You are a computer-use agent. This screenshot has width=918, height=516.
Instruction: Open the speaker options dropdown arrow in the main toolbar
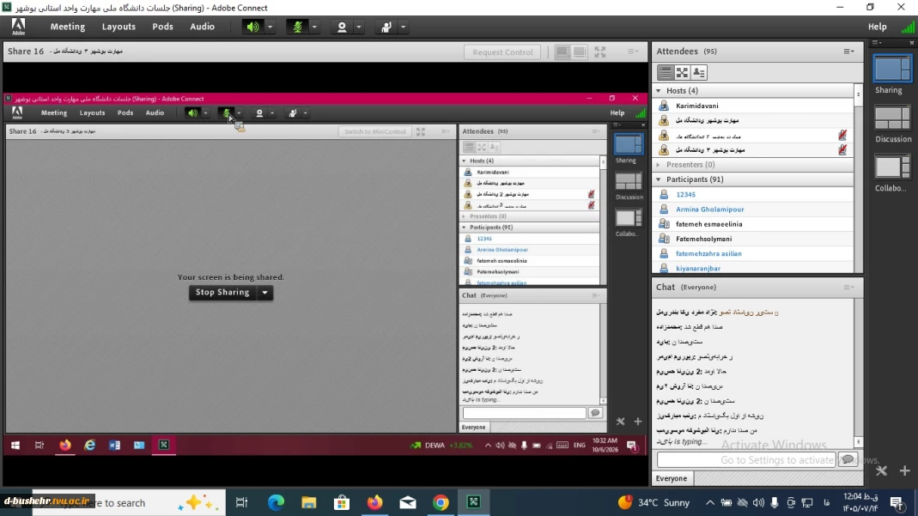[x=270, y=27]
